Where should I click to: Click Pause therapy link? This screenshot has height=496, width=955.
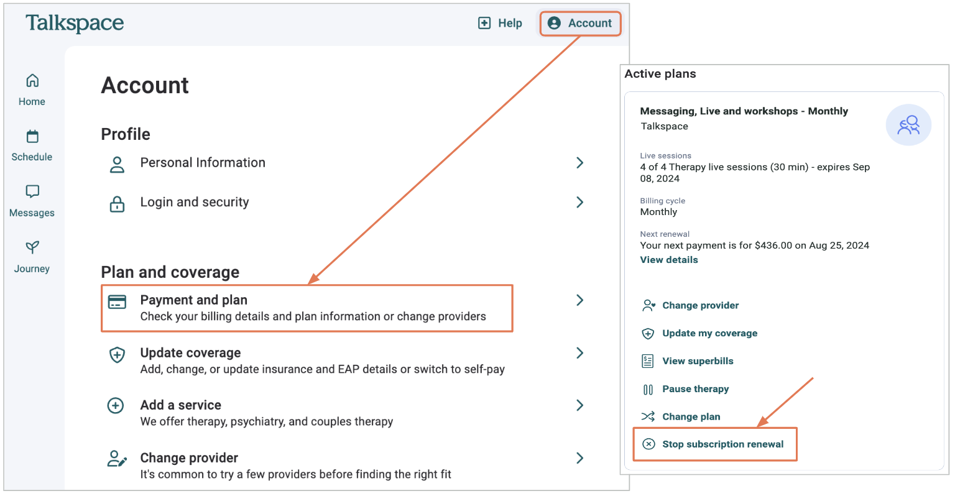coord(696,389)
